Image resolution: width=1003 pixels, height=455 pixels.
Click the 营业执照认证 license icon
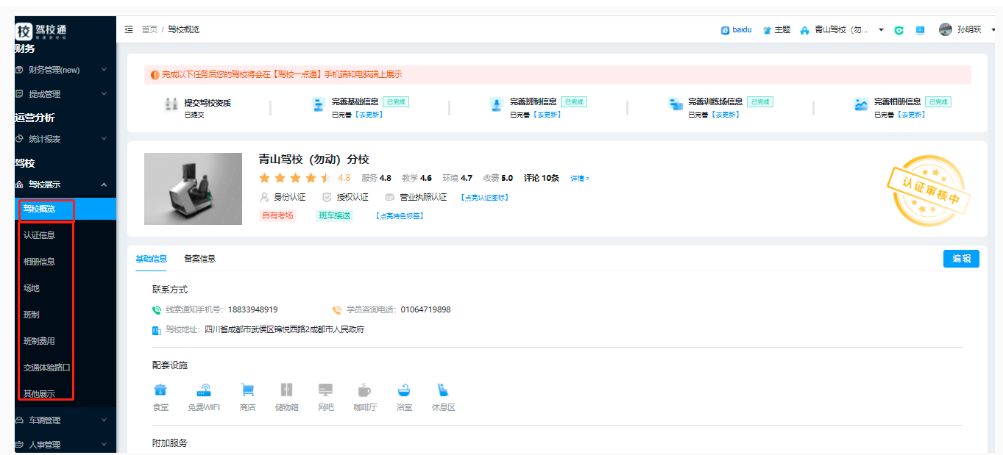coord(390,197)
